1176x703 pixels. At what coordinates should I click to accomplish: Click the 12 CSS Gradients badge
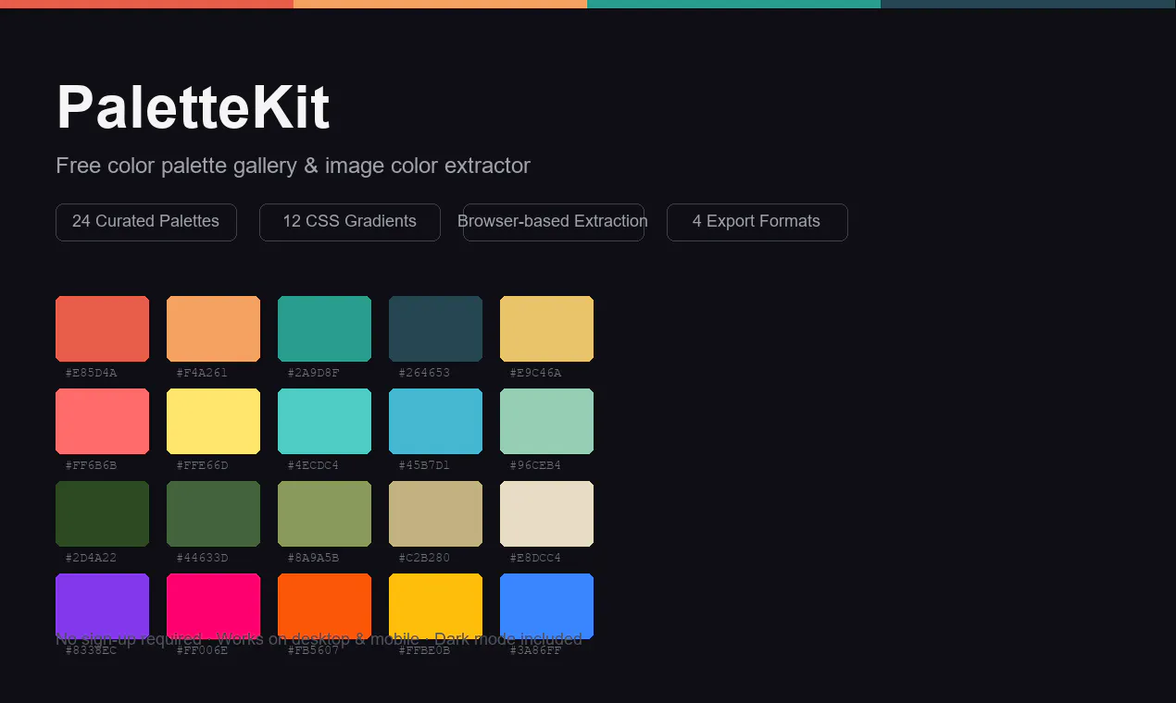pyautogui.click(x=350, y=222)
